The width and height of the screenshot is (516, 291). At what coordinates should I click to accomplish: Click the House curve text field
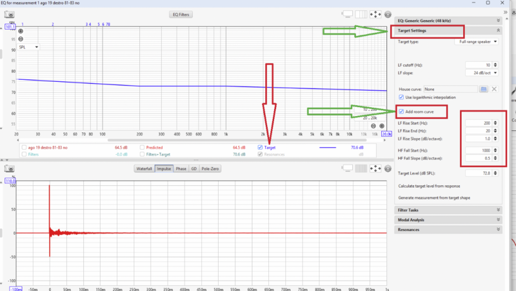(x=450, y=89)
